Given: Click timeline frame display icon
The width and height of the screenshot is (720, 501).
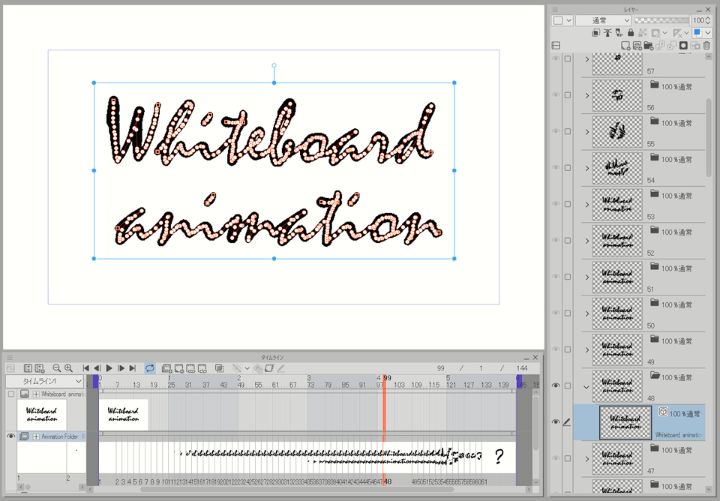Looking at the screenshot, I should coord(28,368).
